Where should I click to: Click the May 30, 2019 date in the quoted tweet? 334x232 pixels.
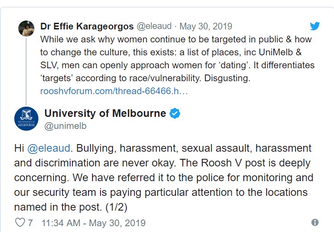tap(208, 26)
